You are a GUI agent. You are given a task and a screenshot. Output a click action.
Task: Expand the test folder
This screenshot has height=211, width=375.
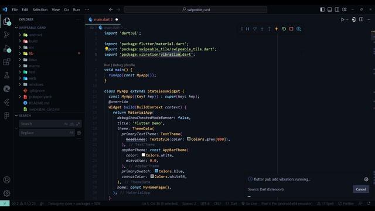(x=32, y=72)
